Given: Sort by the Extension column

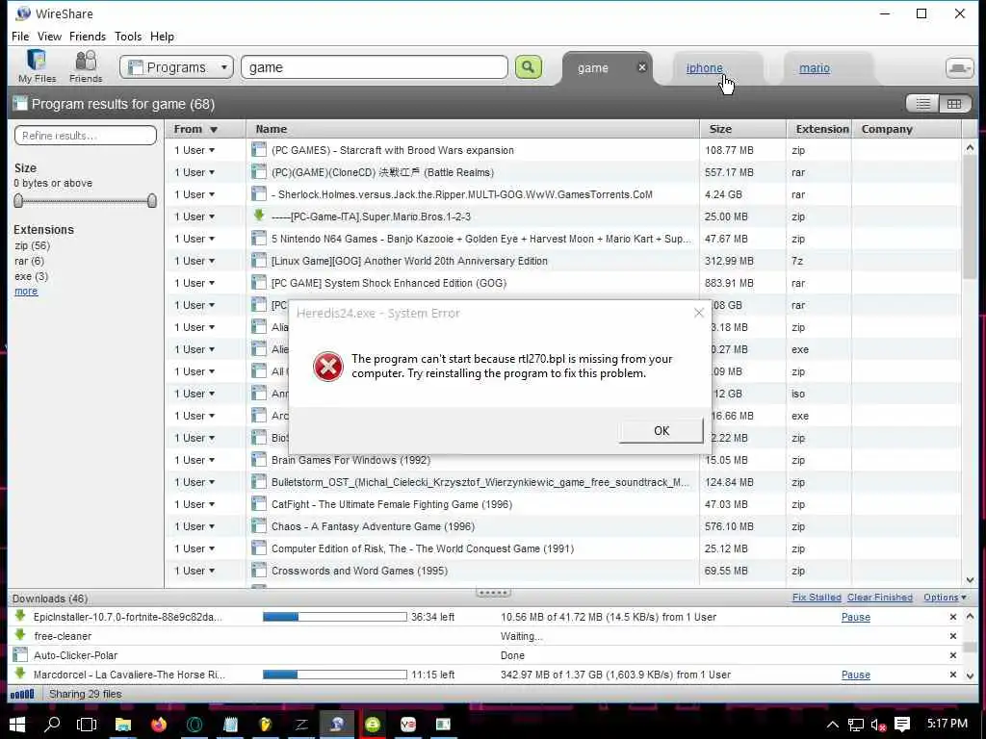Looking at the screenshot, I should 818,129.
